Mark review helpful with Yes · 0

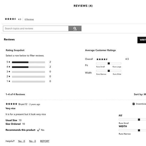coord(21,141)
